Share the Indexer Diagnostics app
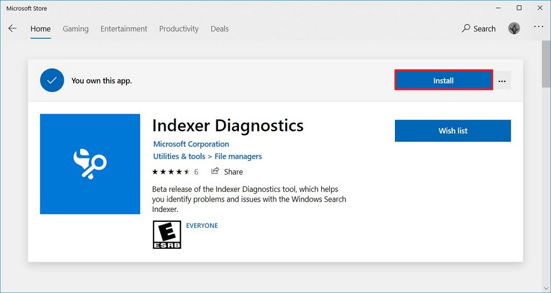The image size is (551, 293). 227,172
